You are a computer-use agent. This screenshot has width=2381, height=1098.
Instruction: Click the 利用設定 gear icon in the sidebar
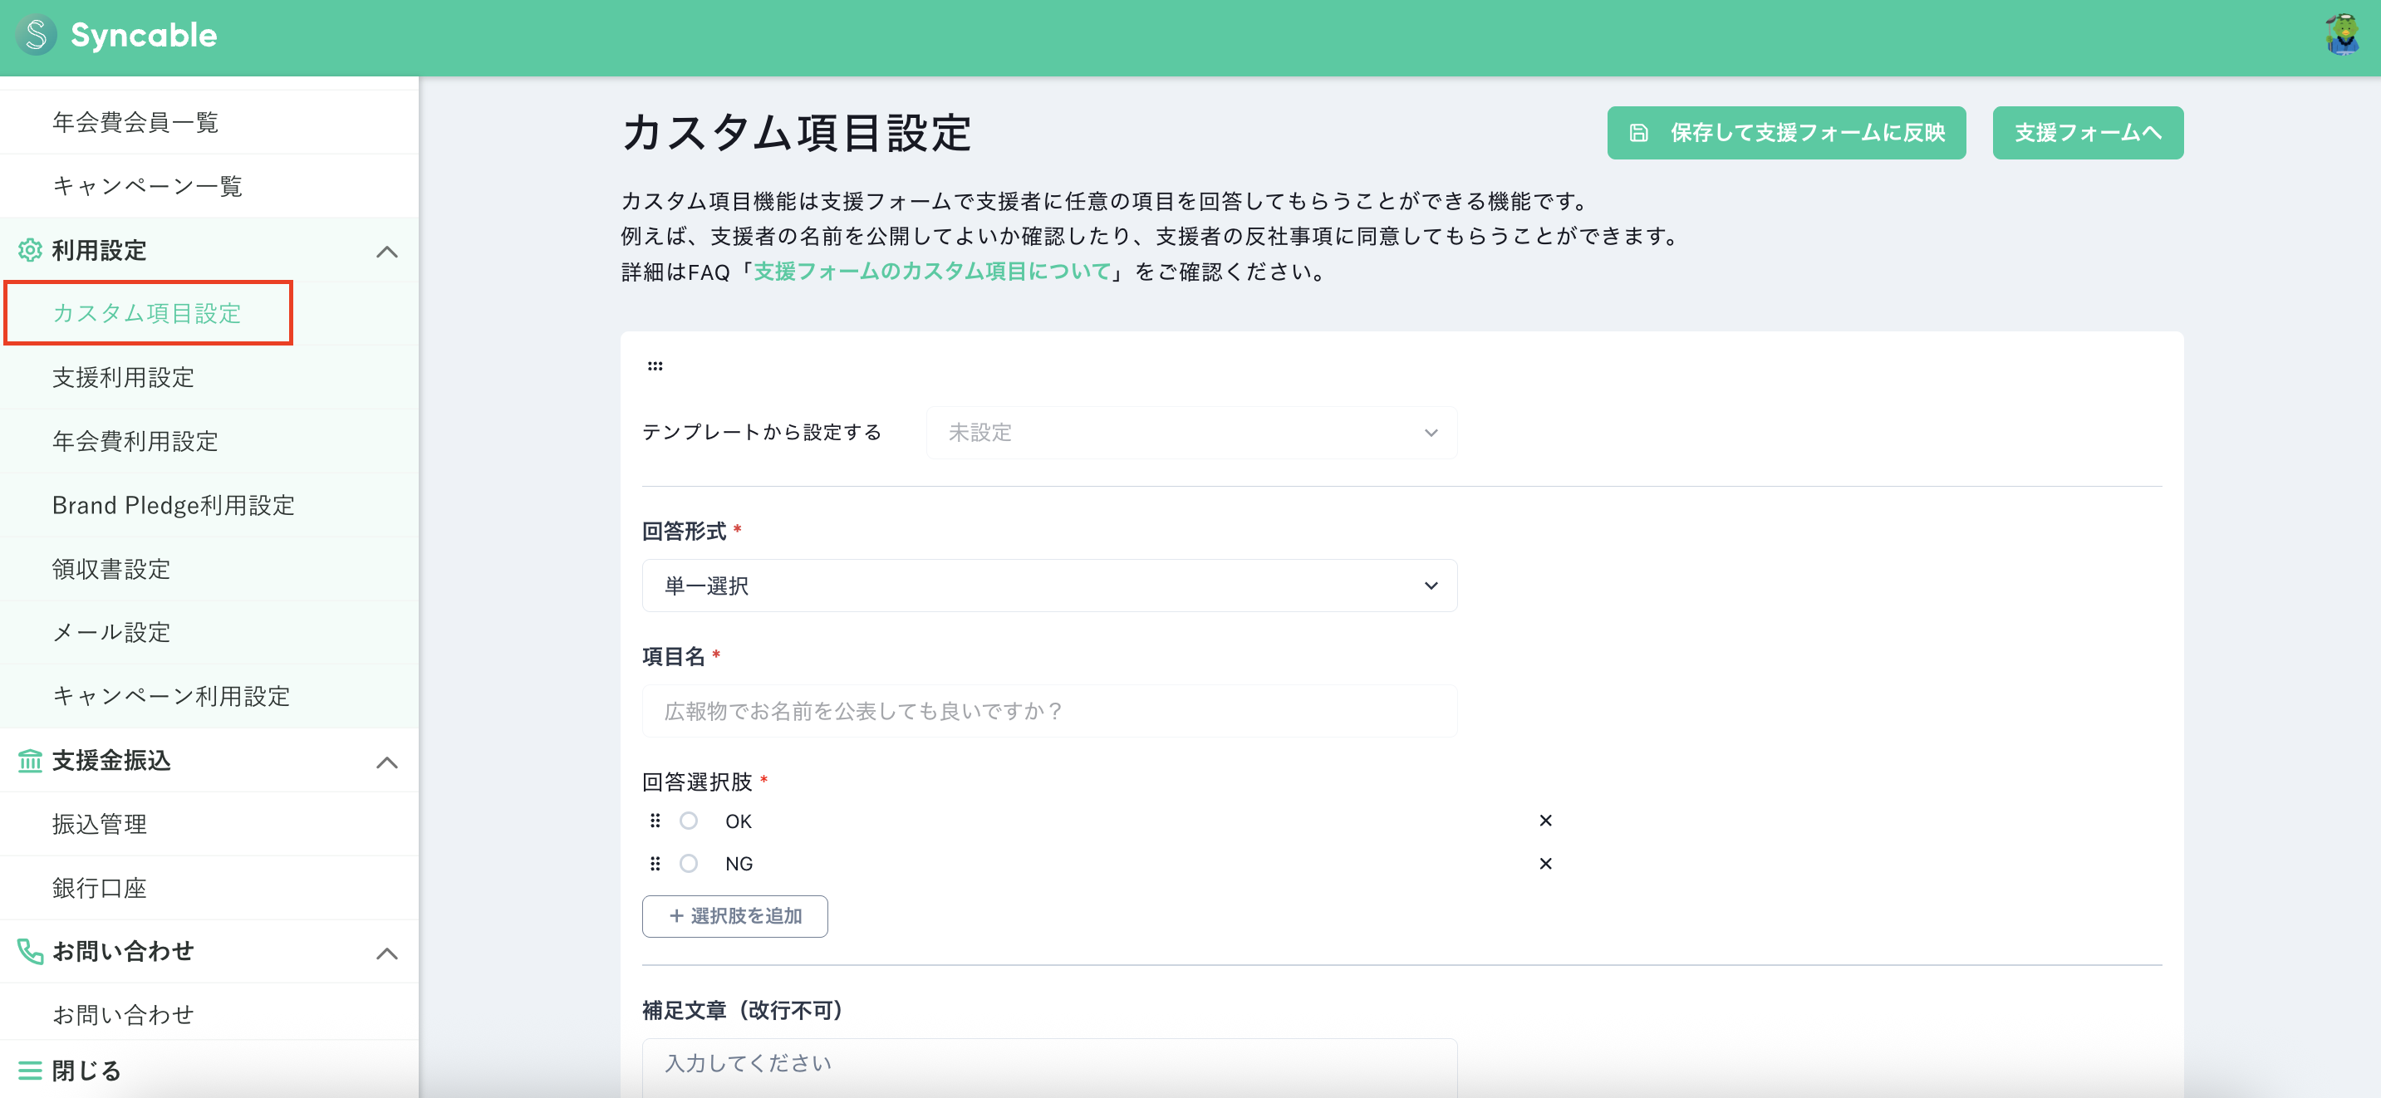(x=28, y=251)
